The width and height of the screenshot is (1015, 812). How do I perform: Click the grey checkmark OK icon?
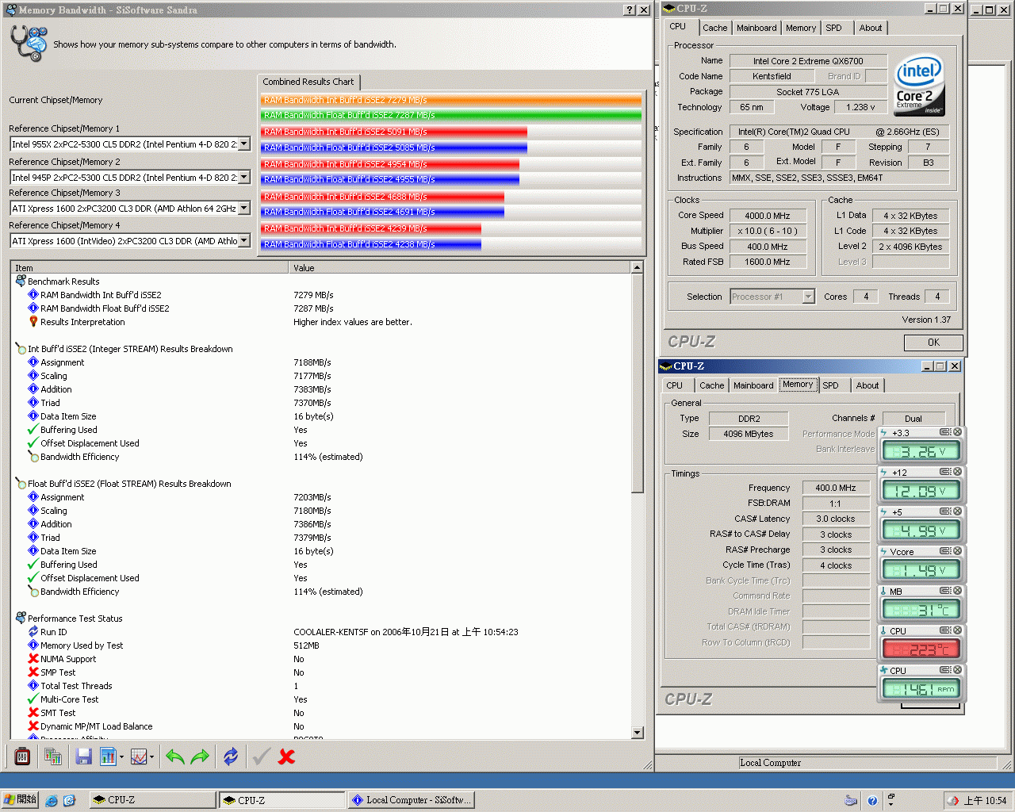tap(261, 756)
